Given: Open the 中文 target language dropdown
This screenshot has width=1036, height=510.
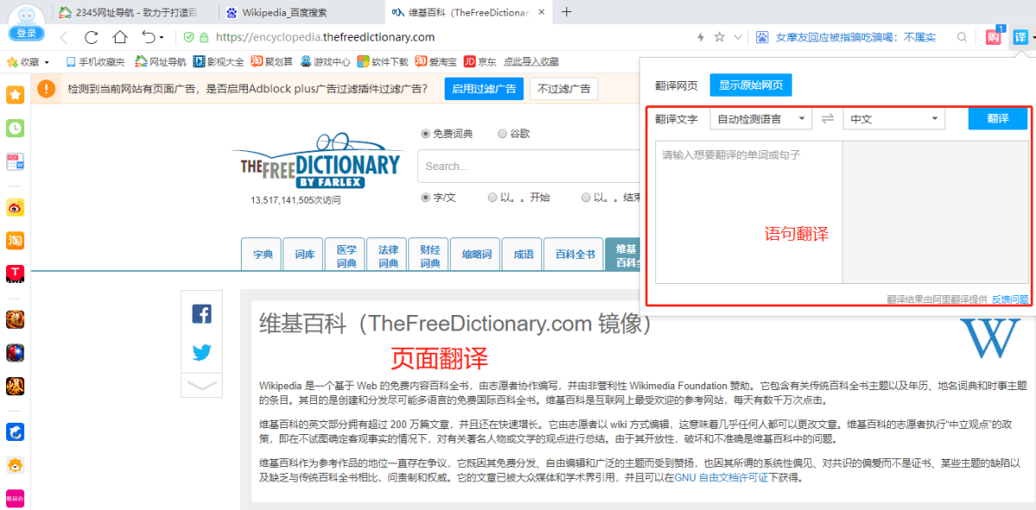Looking at the screenshot, I should [894, 119].
